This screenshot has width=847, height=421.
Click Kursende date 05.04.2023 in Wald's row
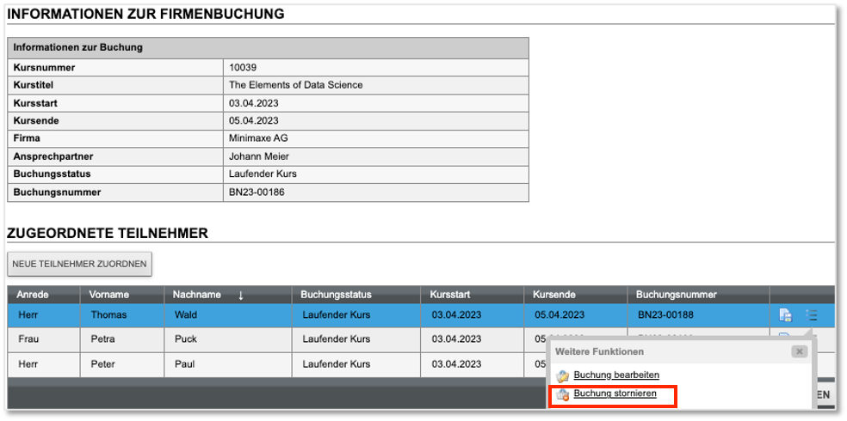(x=560, y=314)
